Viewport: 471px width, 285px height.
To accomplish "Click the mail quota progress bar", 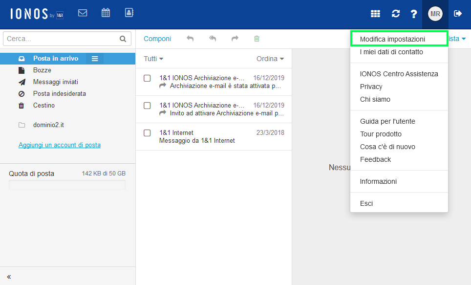I will pos(67,185).
